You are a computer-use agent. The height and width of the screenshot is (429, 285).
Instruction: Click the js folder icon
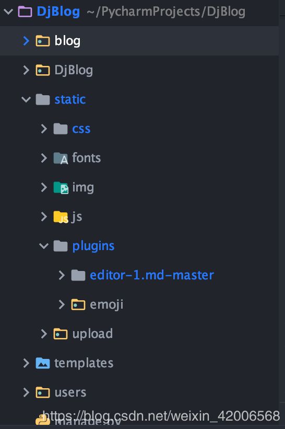pyautogui.click(x=61, y=217)
